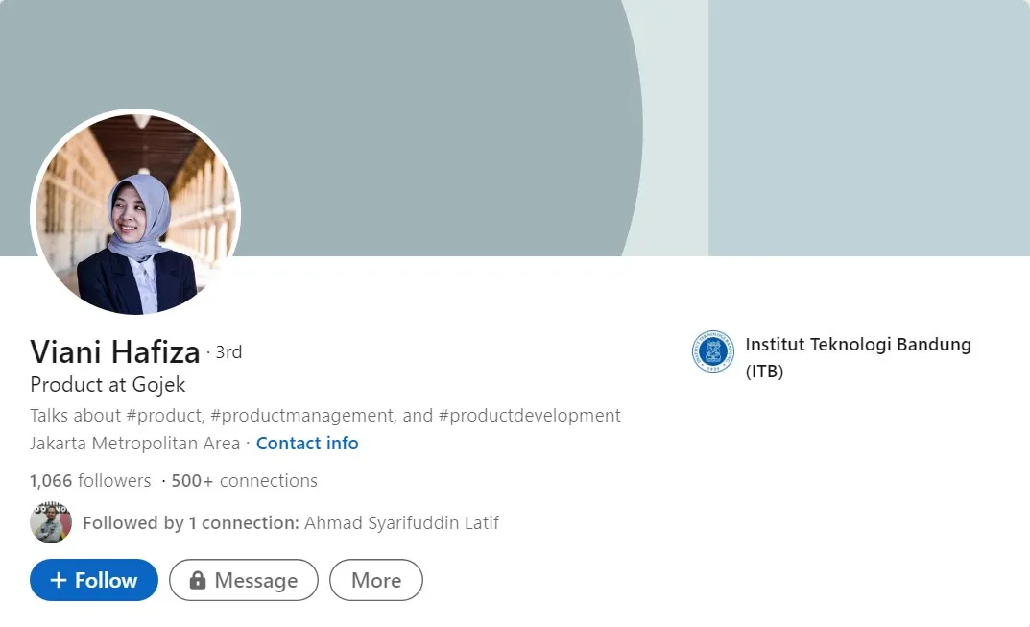
Task: Click the 1,066 followers count
Action: pos(90,481)
